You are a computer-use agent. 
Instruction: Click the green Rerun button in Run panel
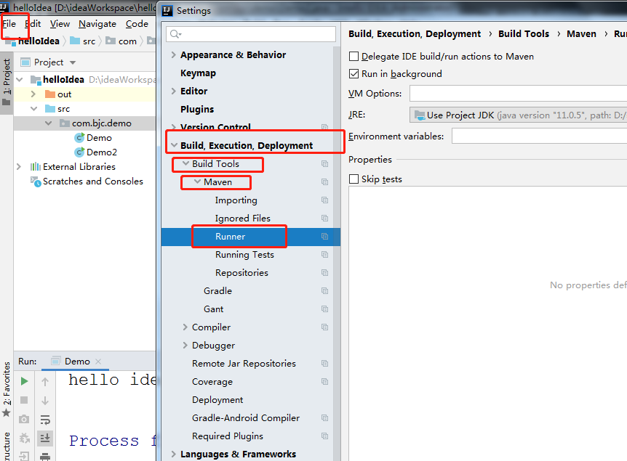(24, 381)
